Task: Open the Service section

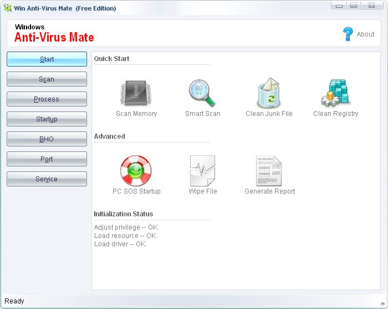Action: [47, 179]
